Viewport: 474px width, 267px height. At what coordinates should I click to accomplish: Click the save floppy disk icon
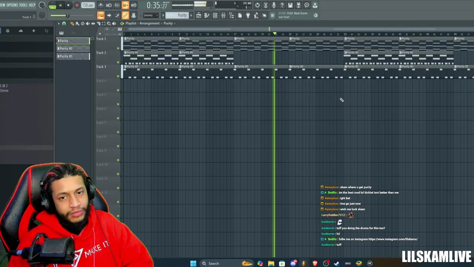point(290,5)
